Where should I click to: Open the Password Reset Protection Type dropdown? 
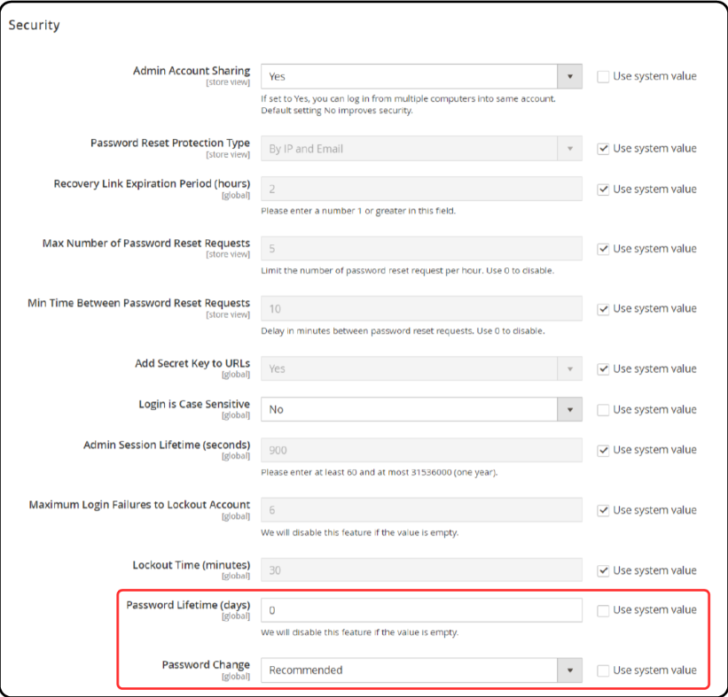click(420, 149)
